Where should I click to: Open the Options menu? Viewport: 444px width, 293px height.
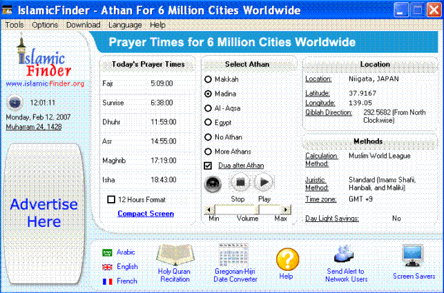[x=45, y=25]
